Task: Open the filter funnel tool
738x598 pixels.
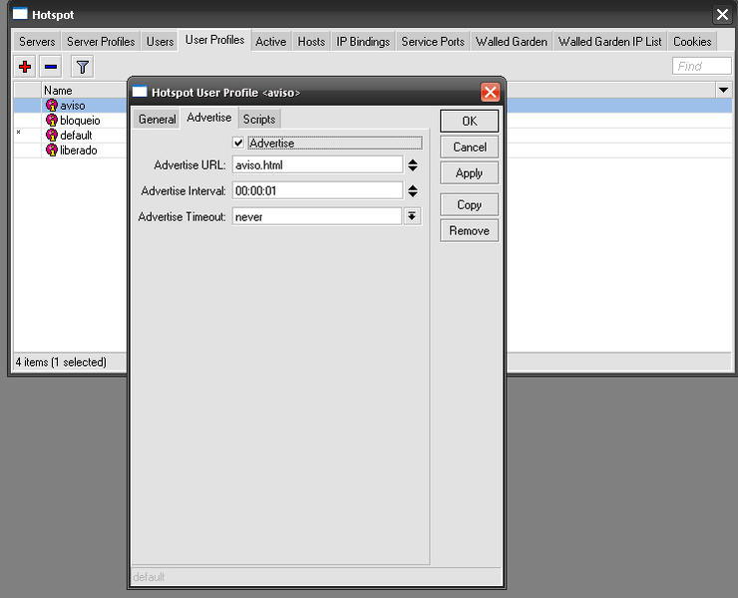Action: [x=83, y=67]
